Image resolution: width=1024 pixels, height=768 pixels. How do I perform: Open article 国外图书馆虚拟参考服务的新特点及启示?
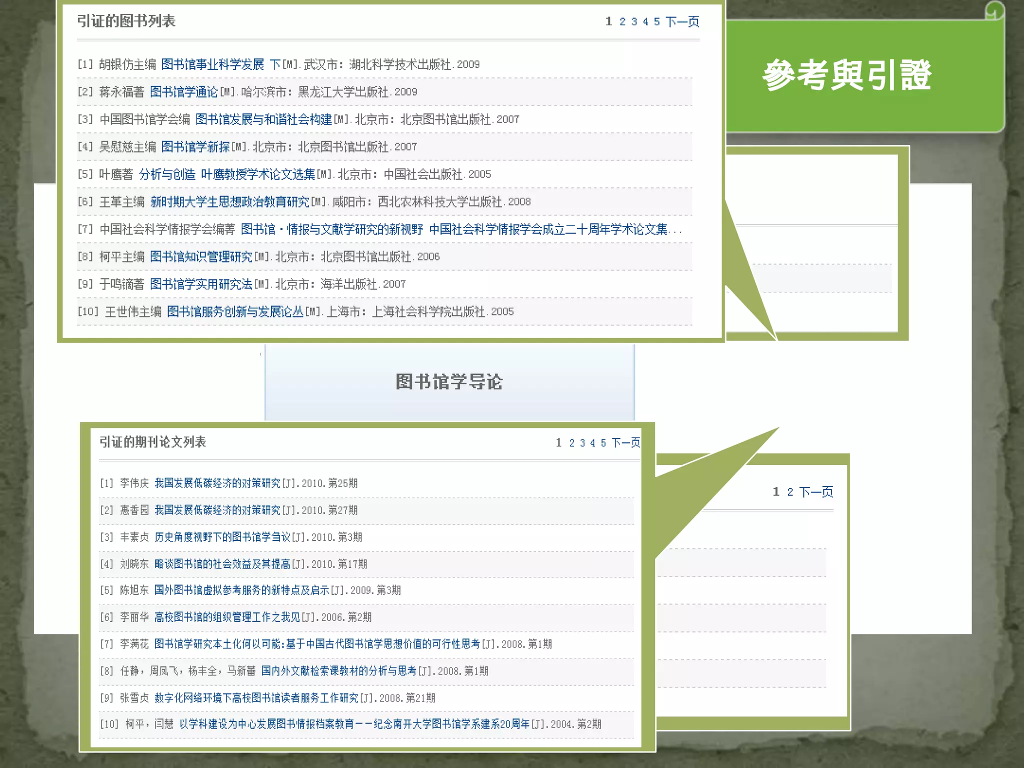click(241, 590)
